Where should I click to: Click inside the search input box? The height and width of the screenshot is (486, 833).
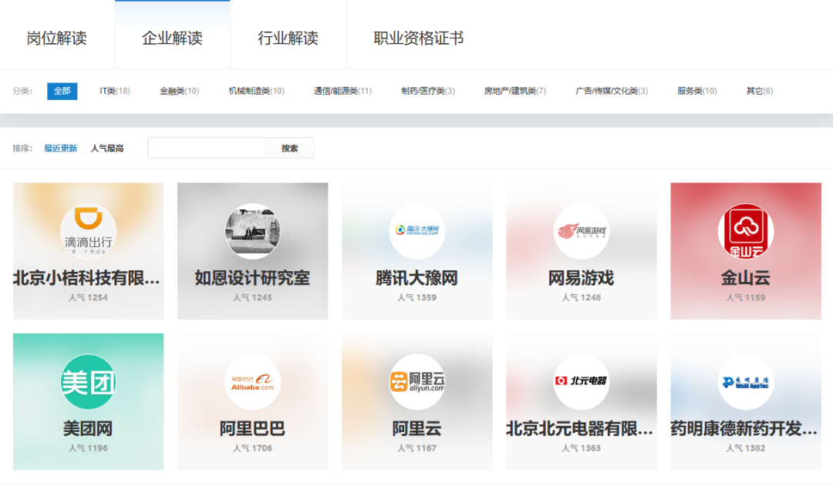pos(207,147)
